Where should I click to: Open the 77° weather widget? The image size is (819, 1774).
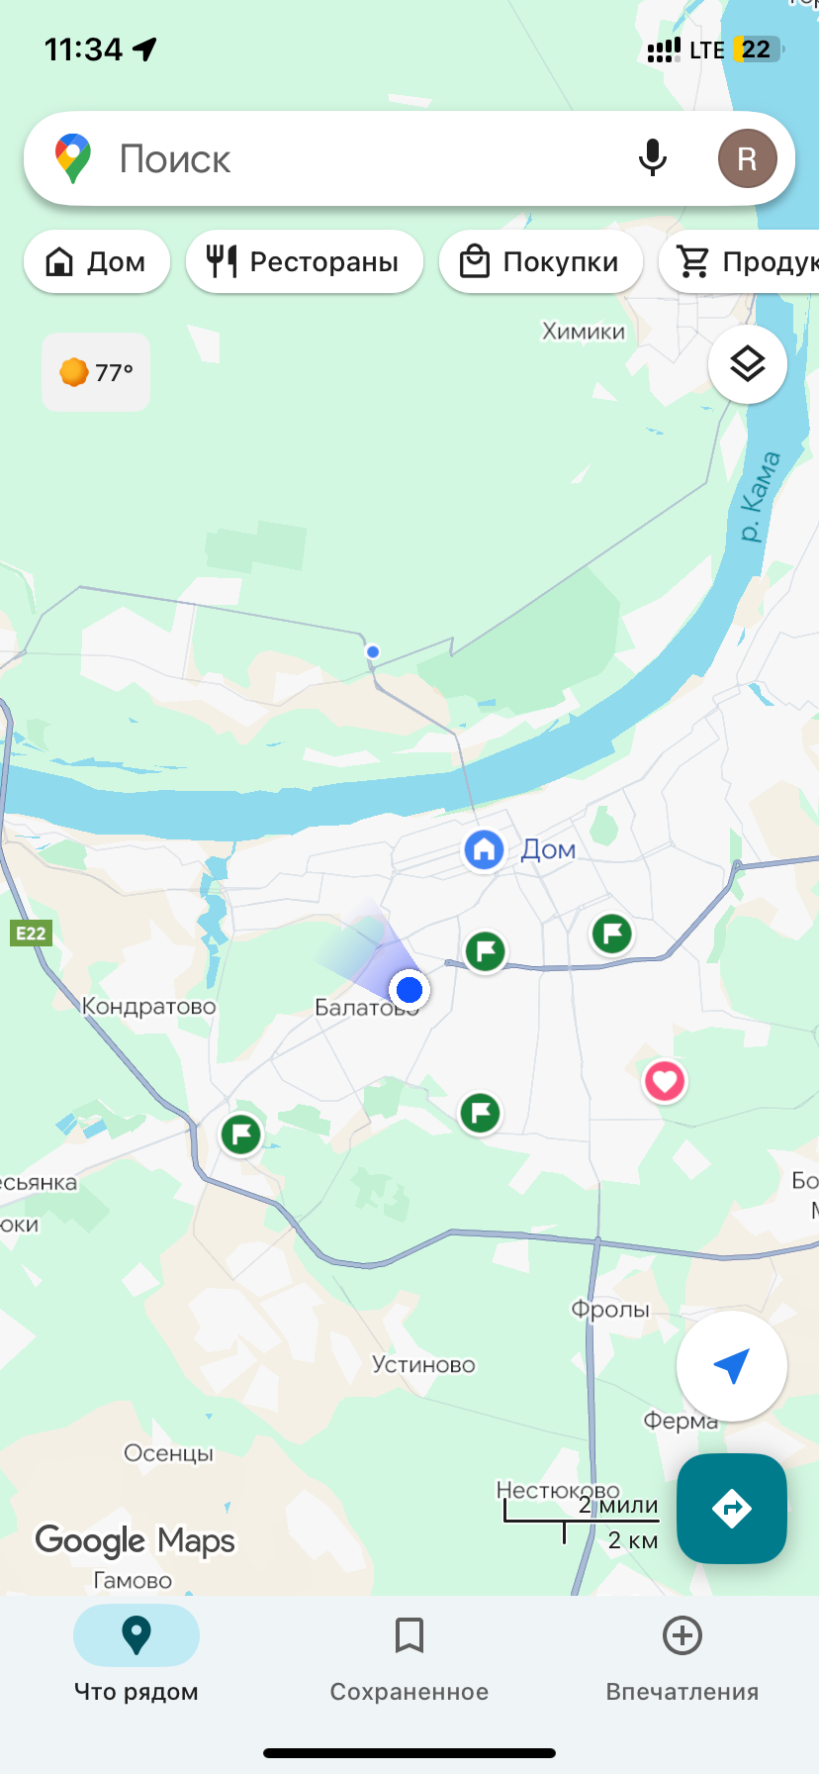(x=96, y=372)
